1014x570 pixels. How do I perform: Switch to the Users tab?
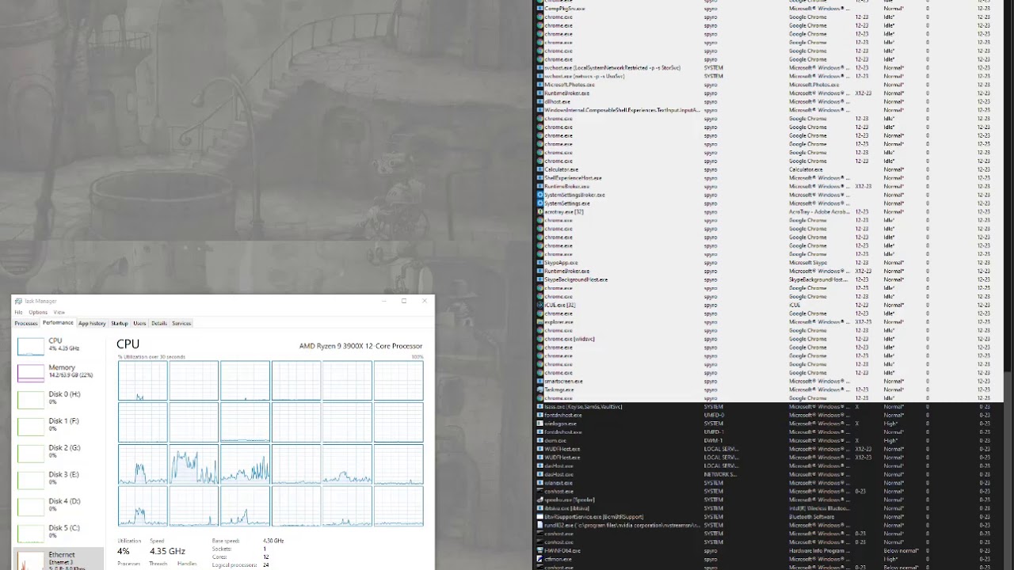pyautogui.click(x=140, y=323)
